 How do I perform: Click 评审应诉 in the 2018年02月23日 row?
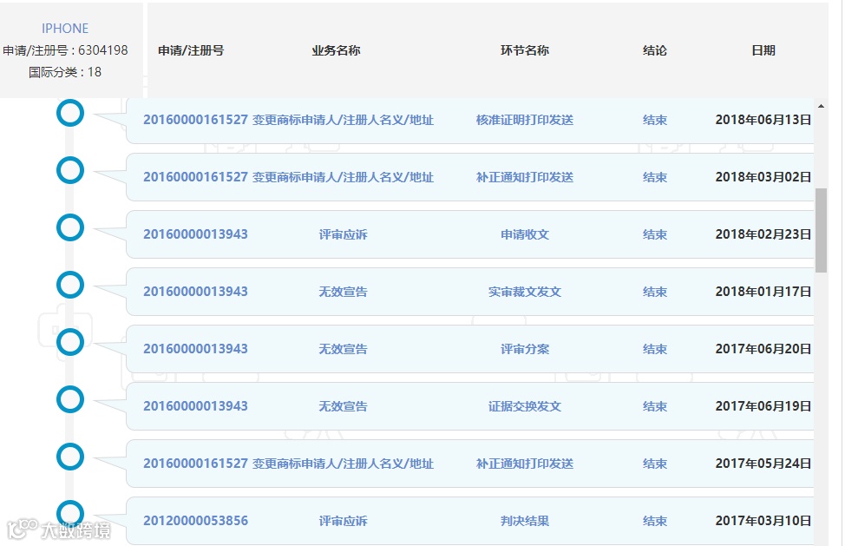click(x=344, y=234)
